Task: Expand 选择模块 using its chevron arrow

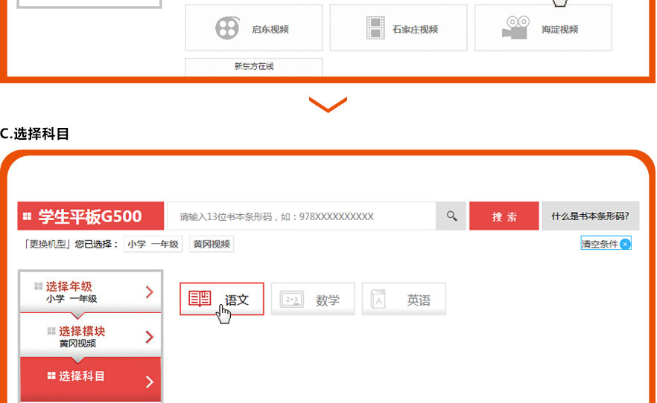Action: [x=150, y=337]
